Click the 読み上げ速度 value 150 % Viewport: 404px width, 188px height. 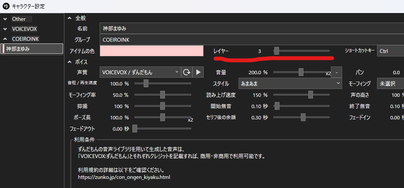[260, 95]
